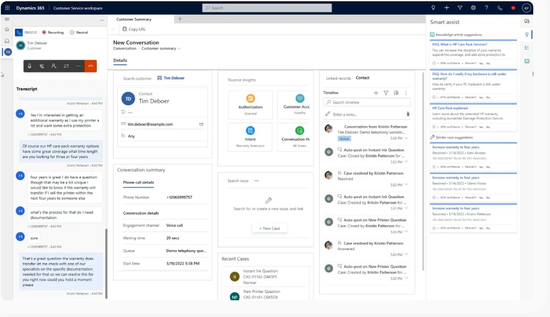Screen dimensions: 550x317
Task: End the active call
Action: [91, 66]
